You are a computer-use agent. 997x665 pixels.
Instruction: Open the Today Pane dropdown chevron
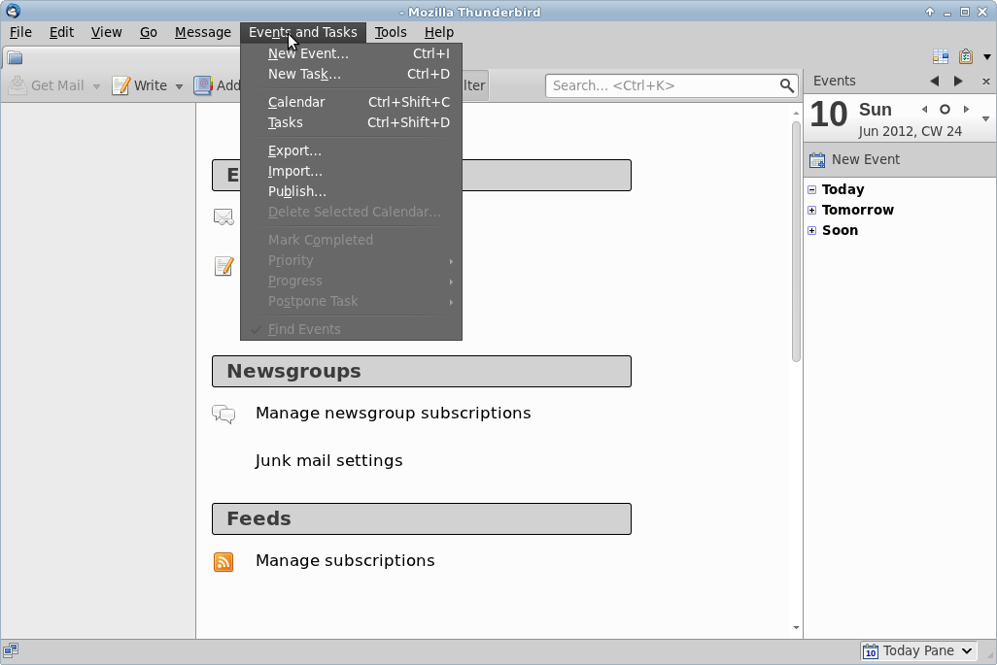pyautogui.click(x=967, y=650)
